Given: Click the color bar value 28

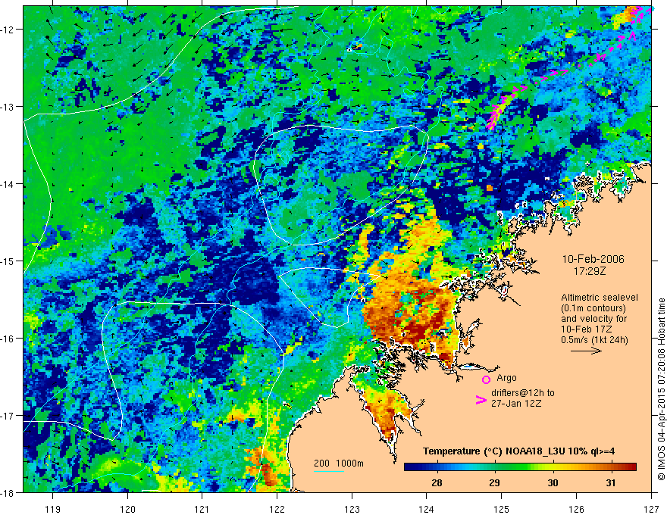Looking at the screenshot, I should point(437,482).
